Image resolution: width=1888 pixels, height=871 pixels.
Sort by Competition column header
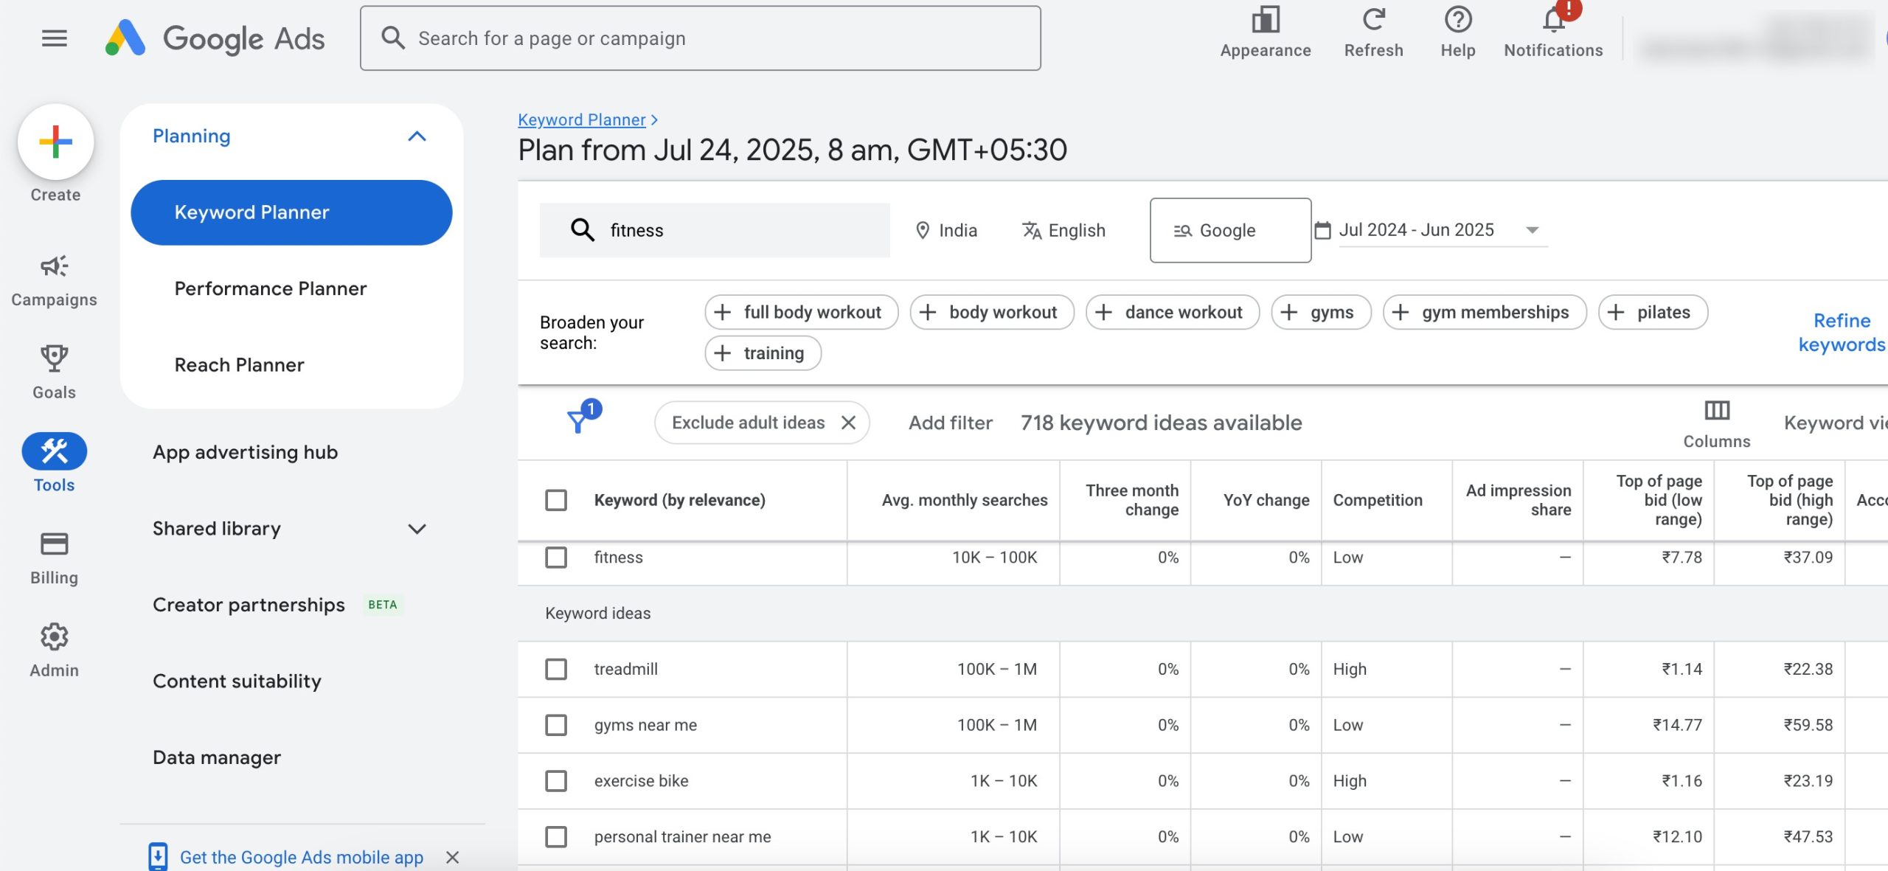[x=1377, y=500]
